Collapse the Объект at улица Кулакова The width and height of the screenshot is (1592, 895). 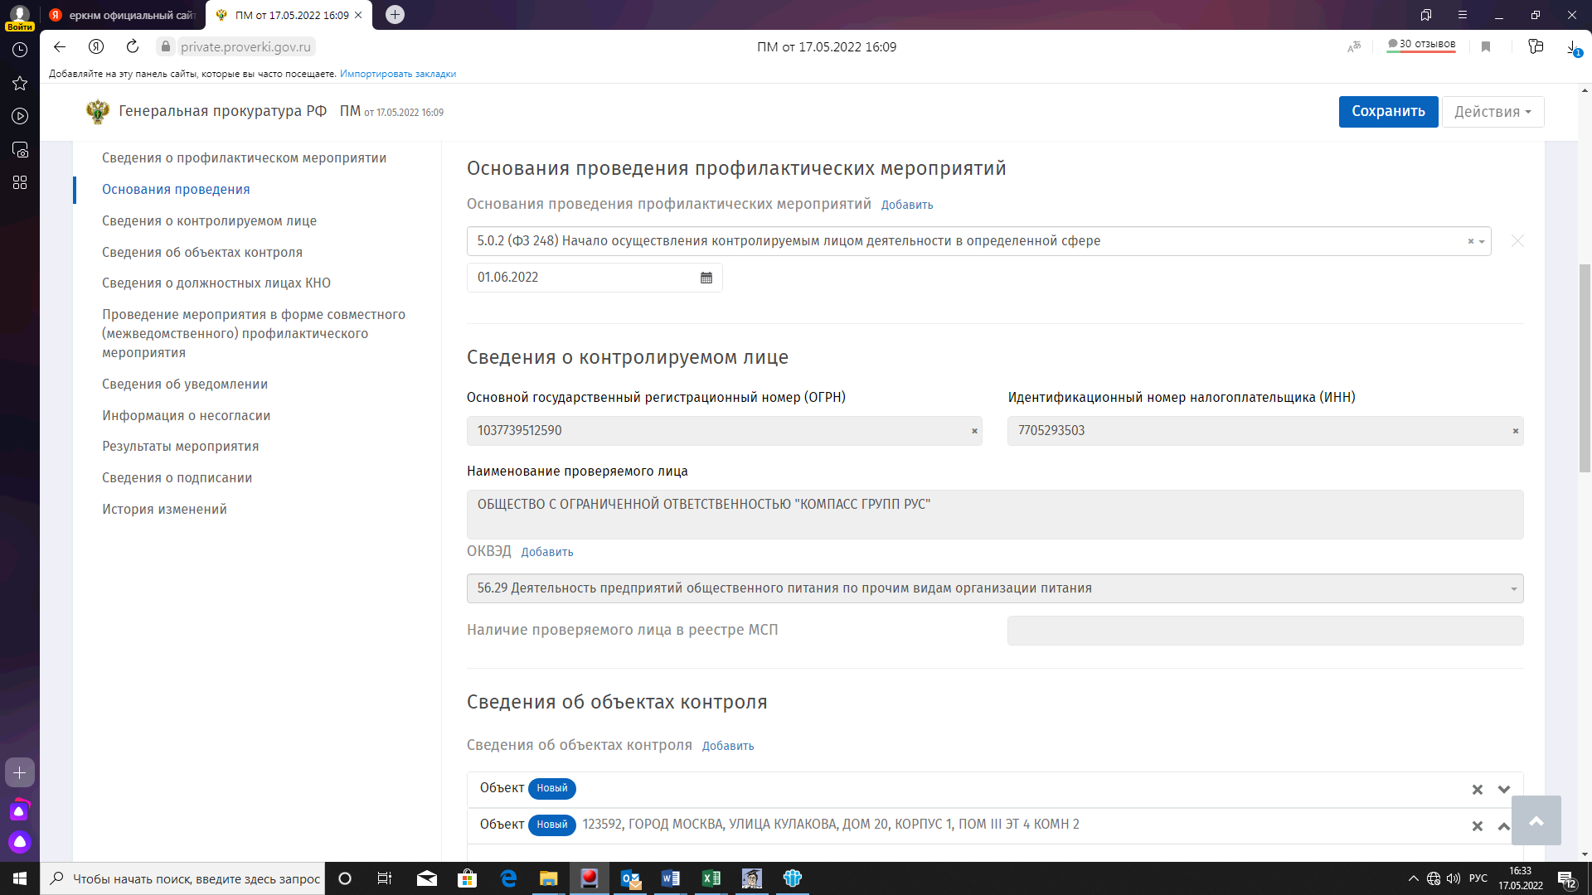(x=1503, y=826)
